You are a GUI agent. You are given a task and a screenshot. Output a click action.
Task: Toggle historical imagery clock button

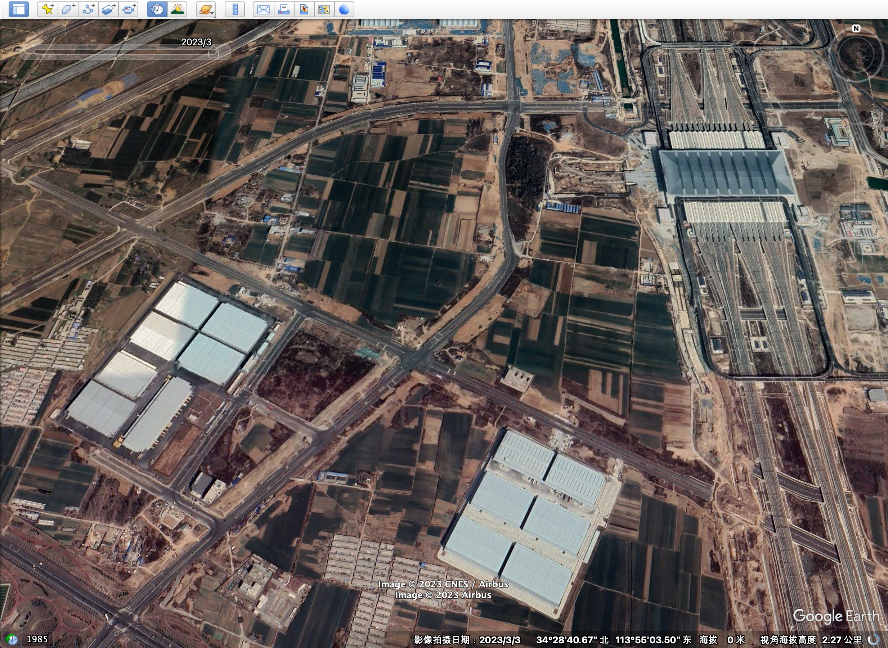[157, 9]
